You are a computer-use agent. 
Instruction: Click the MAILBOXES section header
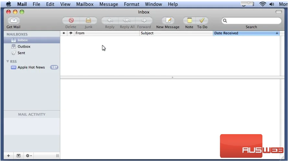click(17, 34)
